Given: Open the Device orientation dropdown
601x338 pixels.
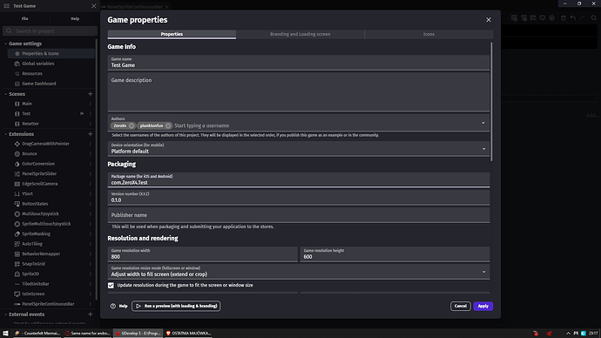Looking at the screenshot, I should [x=299, y=149].
